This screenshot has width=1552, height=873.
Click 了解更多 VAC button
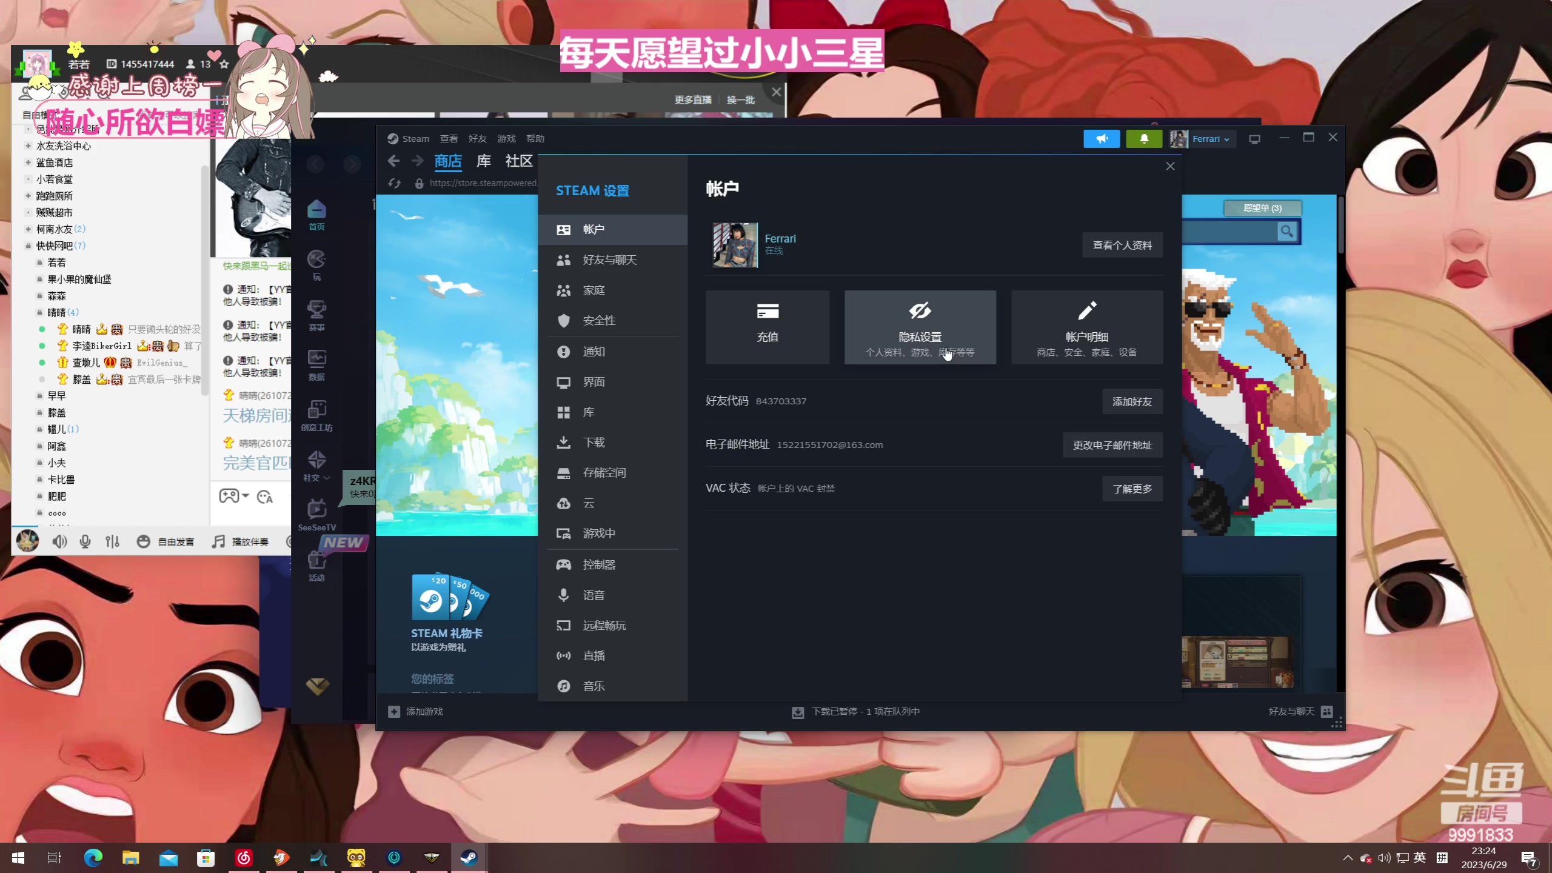1132,489
